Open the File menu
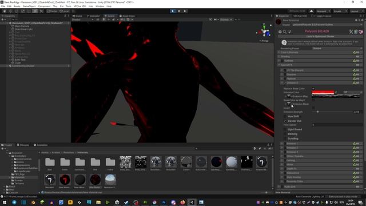 point(3,6)
